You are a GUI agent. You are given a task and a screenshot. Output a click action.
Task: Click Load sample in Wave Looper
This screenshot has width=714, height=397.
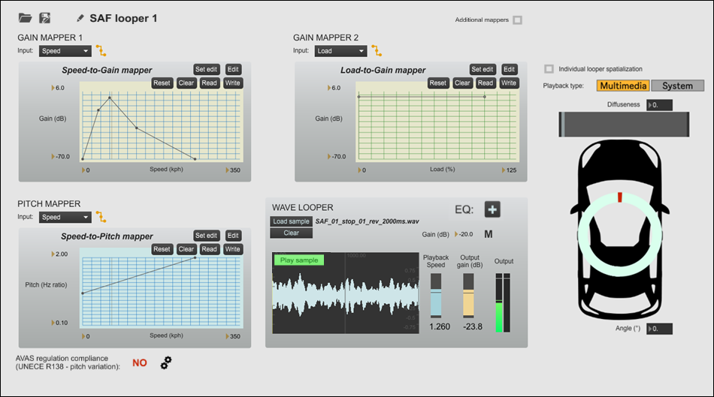point(291,221)
